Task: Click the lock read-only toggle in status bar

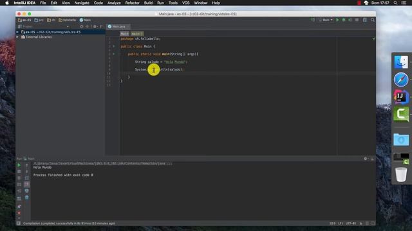Action: (x=361, y=223)
